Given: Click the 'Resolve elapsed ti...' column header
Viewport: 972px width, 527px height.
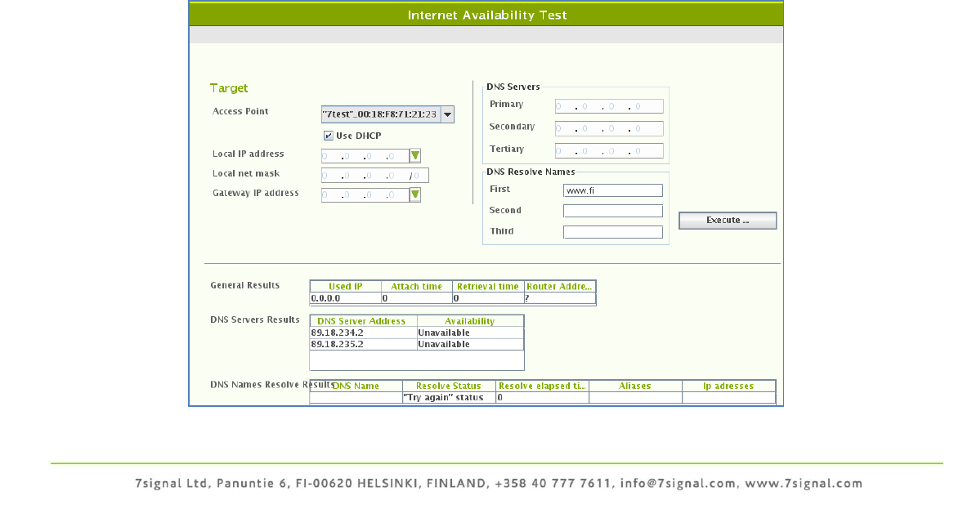Looking at the screenshot, I should click(x=543, y=386).
